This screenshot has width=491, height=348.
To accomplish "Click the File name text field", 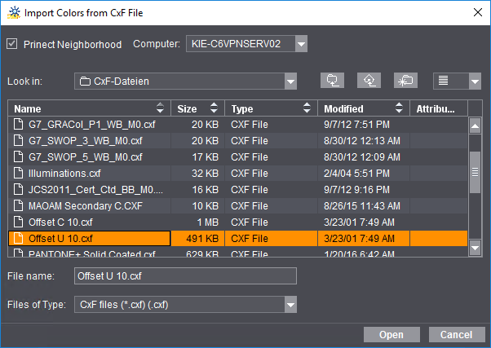I will 185,276.
